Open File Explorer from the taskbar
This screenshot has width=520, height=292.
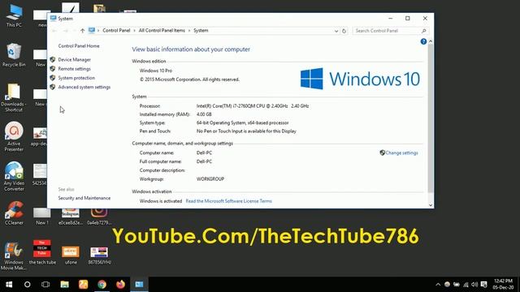pyautogui.click(x=64, y=285)
